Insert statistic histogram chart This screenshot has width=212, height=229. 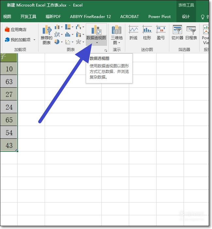tap(68, 34)
